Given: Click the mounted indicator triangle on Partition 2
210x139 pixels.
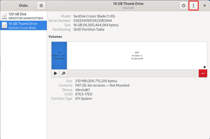Looking at the screenshot, I should point(205,67).
